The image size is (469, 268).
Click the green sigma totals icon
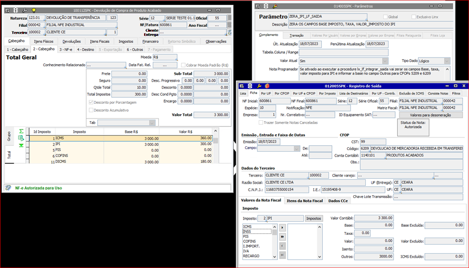tap(21, 132)
